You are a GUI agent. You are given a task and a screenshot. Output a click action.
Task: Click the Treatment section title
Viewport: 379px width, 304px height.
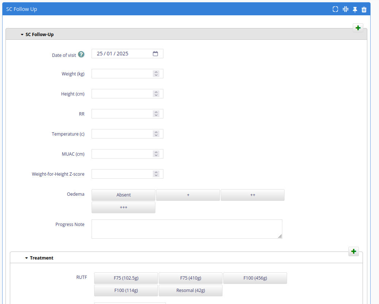click(42, 258)
